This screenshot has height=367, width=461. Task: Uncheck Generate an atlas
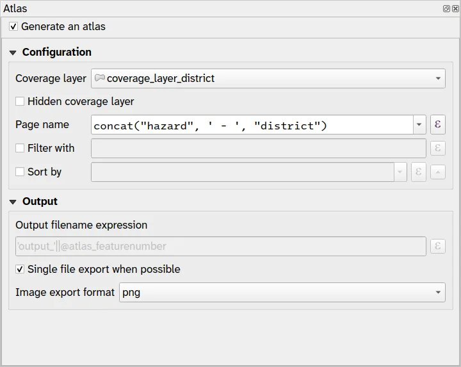click(13, 27)
